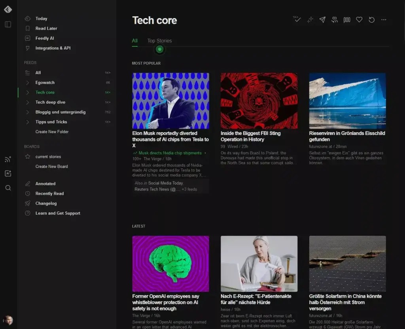Click the current stories star icon
This screenshot has height=329, width=405.
[x=28, y=156]
